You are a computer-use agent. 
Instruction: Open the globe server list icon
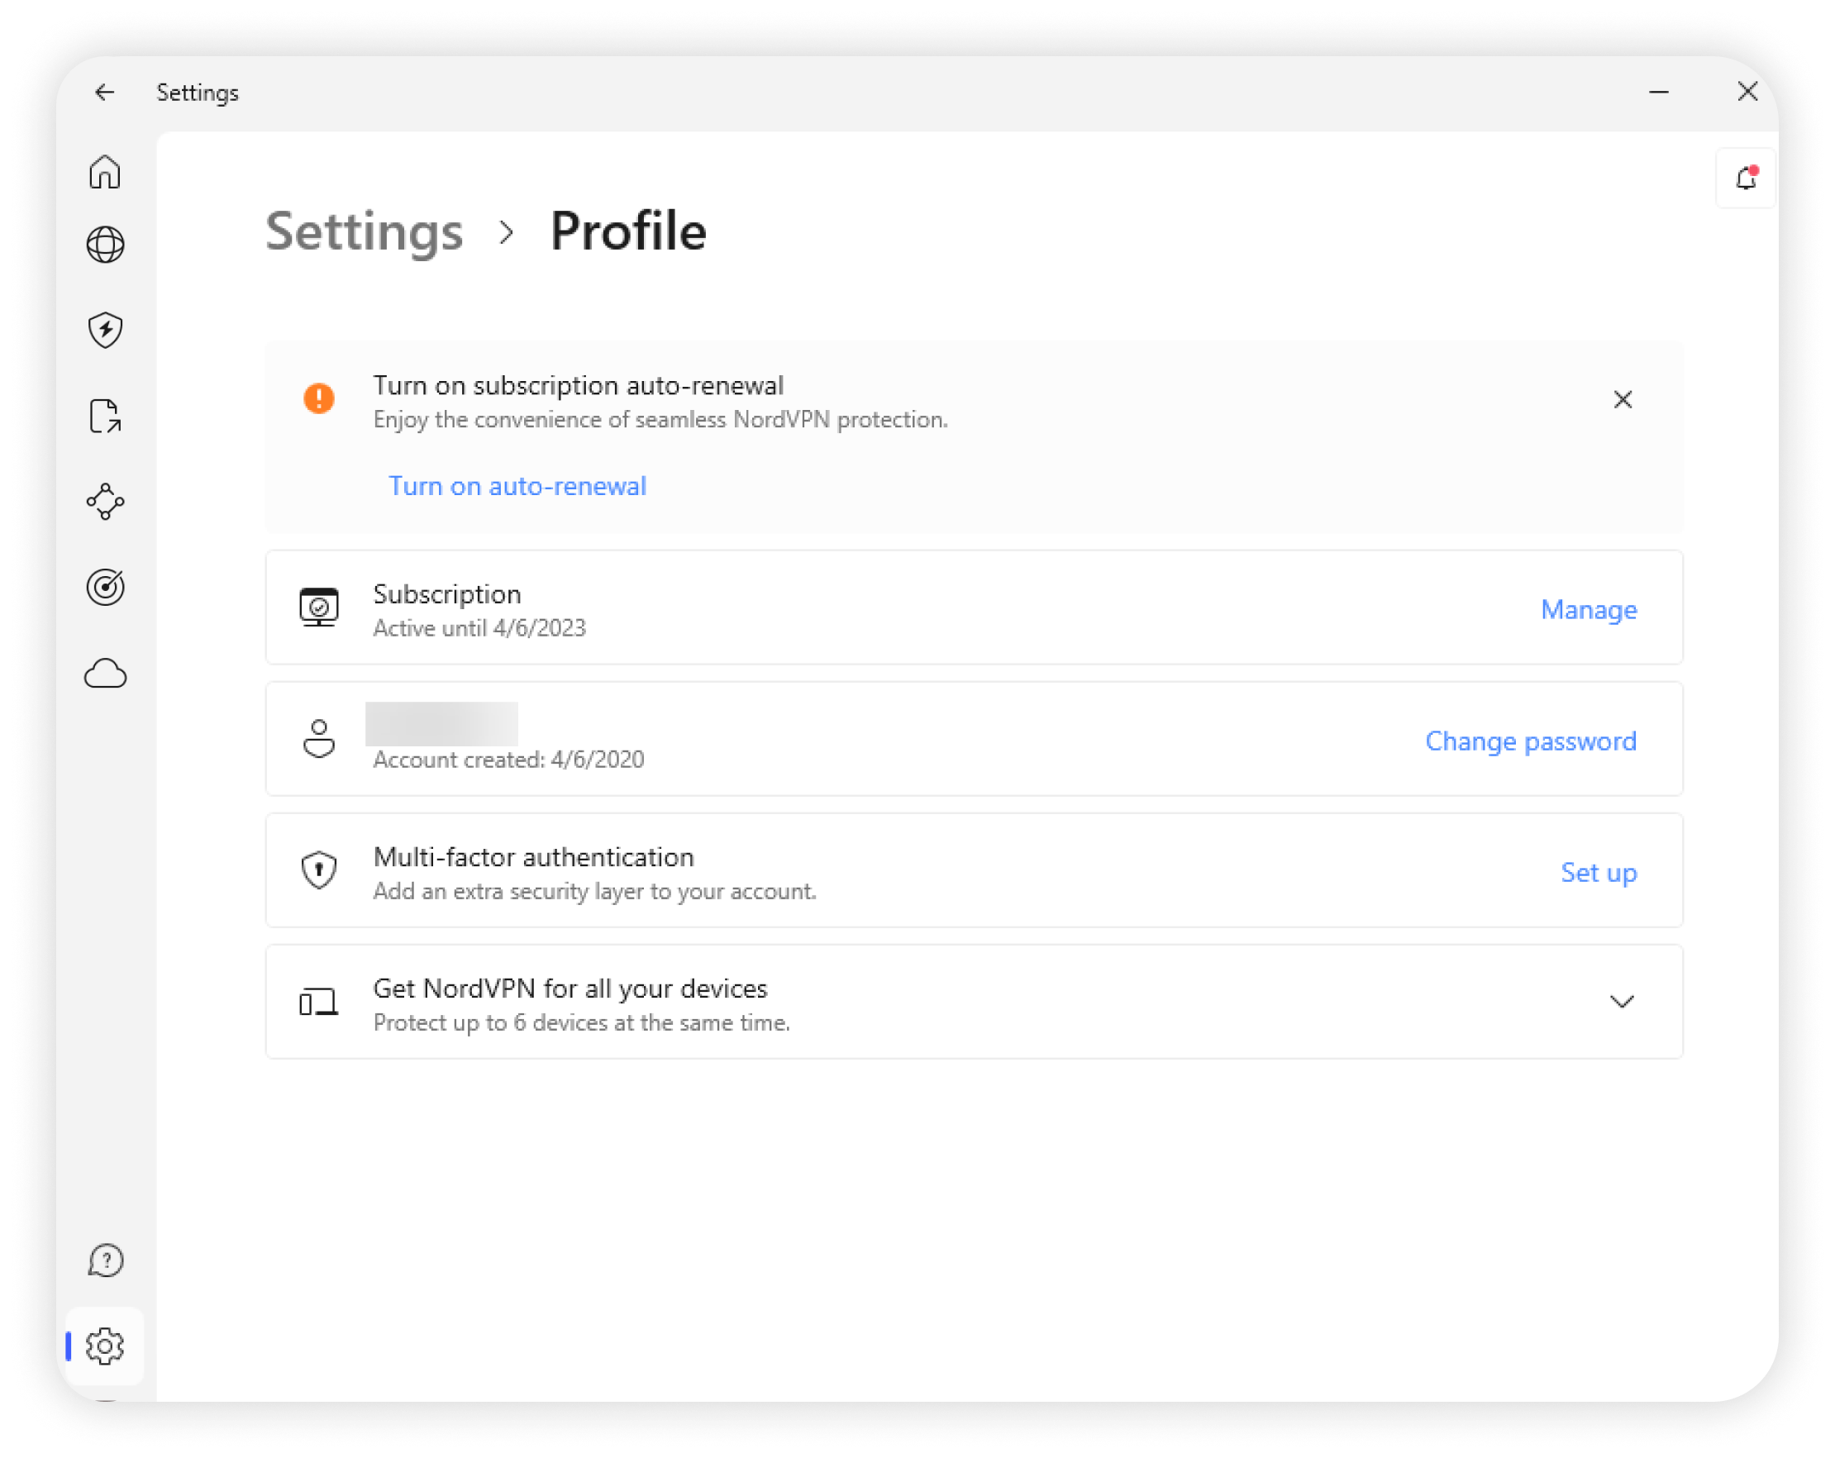[105, 245]
